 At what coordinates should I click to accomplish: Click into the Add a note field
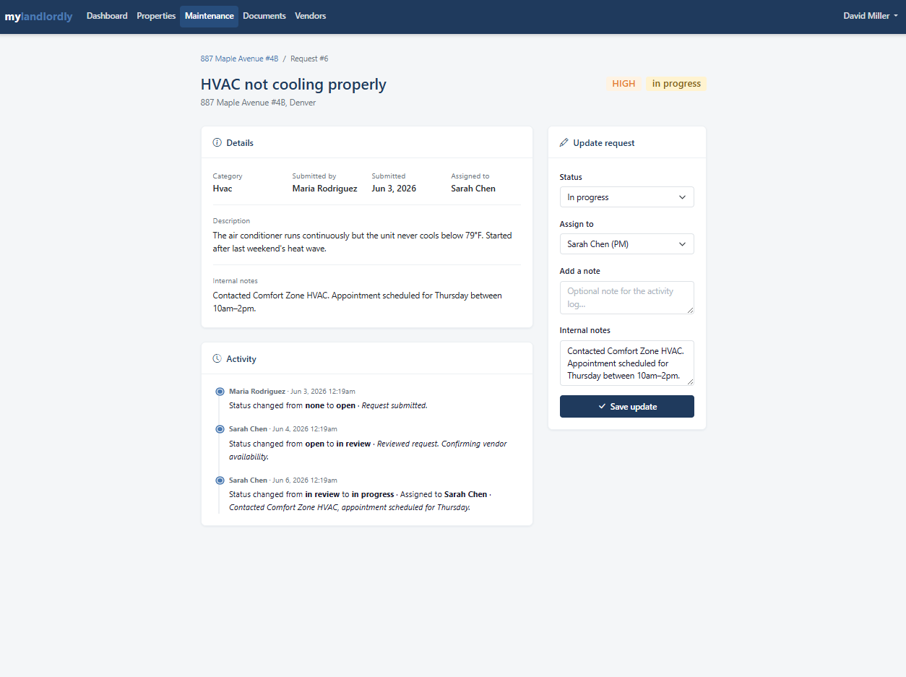coord(626,298)
